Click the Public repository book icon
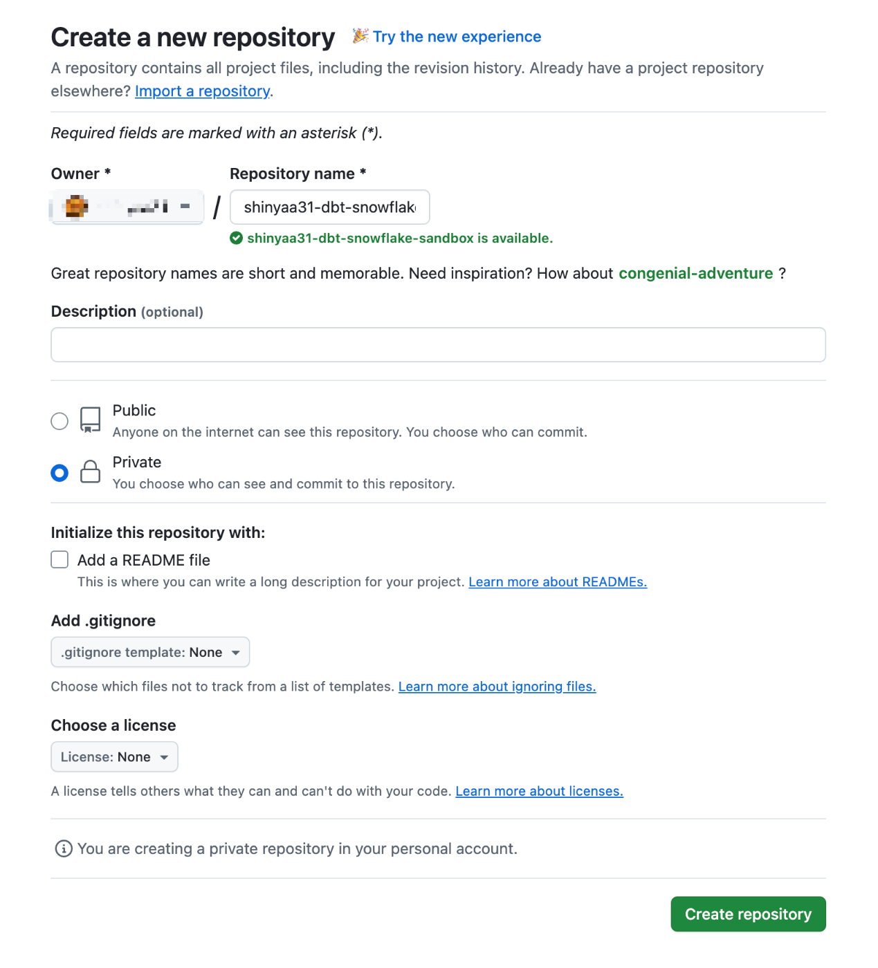This screenshot has height=968, width=878. point(91,420)
